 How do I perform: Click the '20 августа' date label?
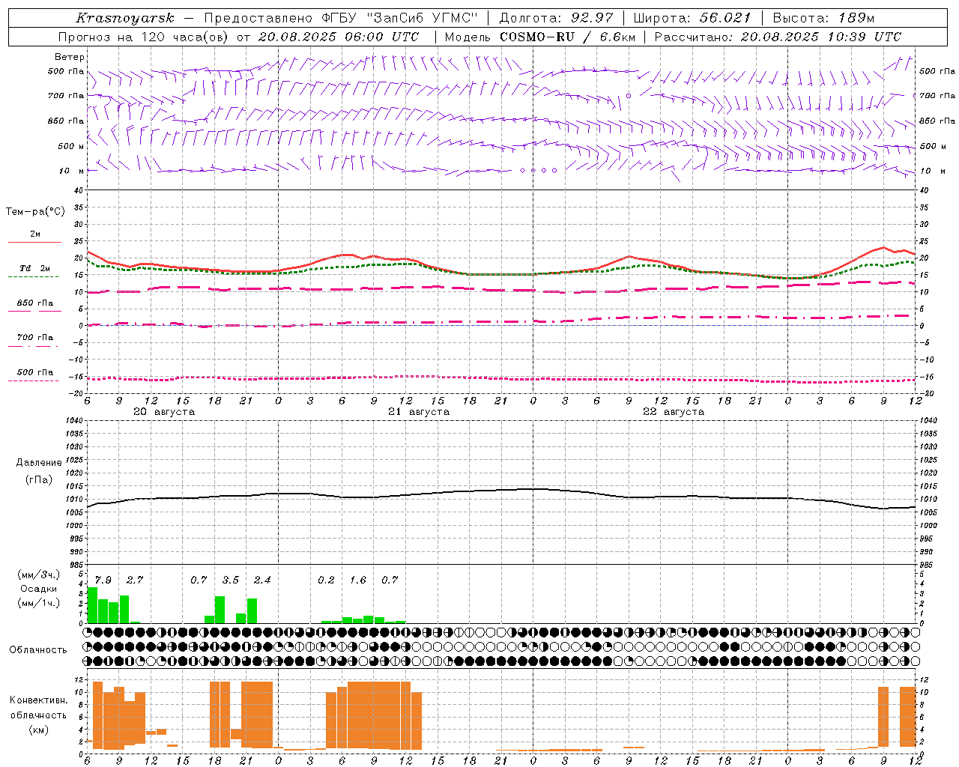pyautogui.click(x=164, y=412)
